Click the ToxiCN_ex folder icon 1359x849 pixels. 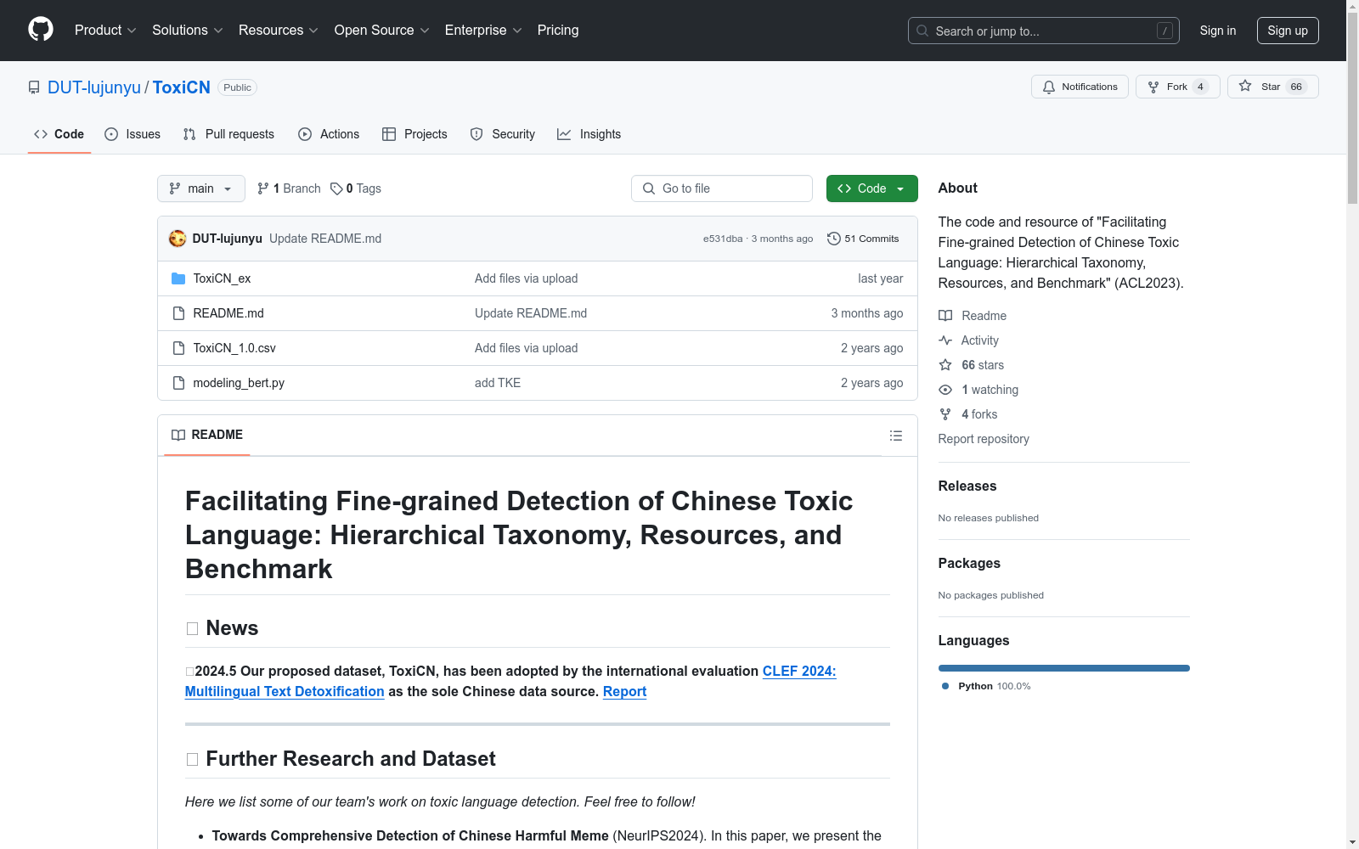pyautogui.click(x=178, y=278)
